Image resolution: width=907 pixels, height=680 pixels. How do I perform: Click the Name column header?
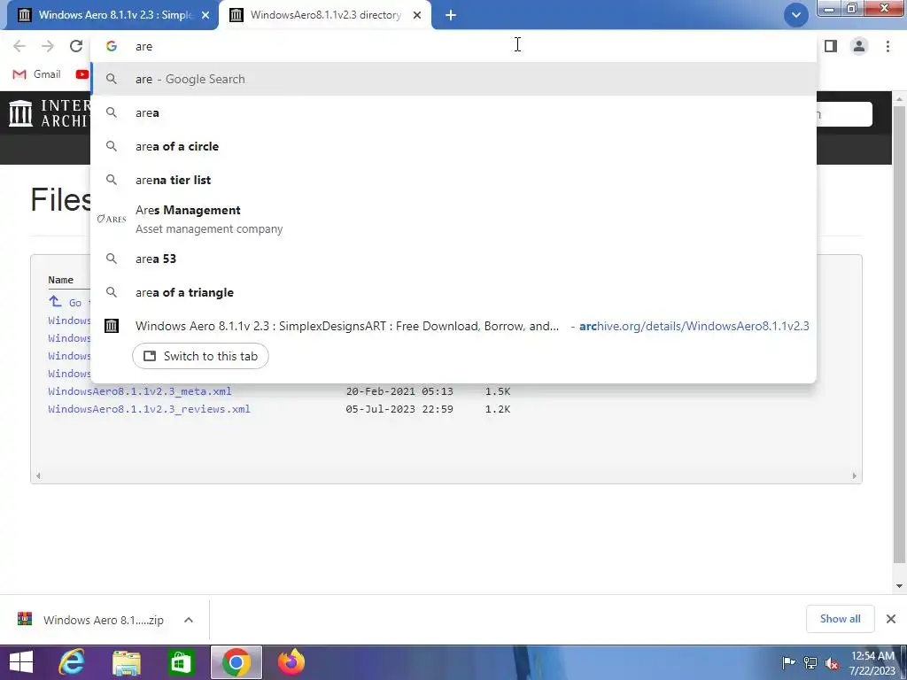[x=61, y=280]
